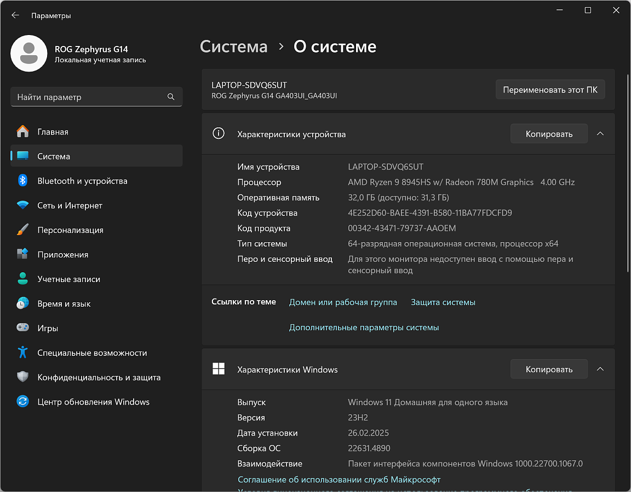The height and width of the screenshot is (492, 631).
Task: Open Главная in sidebar
Action: tap(96, 131)
